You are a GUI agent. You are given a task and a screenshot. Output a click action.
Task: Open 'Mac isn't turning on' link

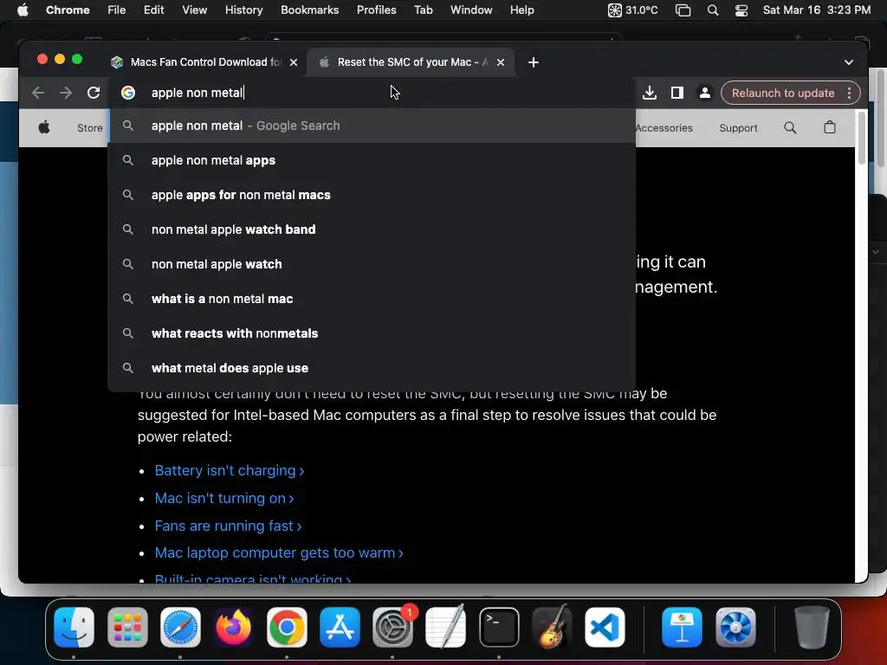224,498
